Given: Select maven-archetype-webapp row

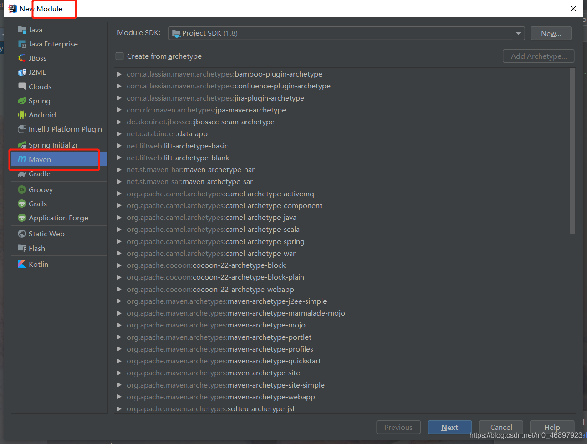Looking at the screenshot, I should coord(342,397).
